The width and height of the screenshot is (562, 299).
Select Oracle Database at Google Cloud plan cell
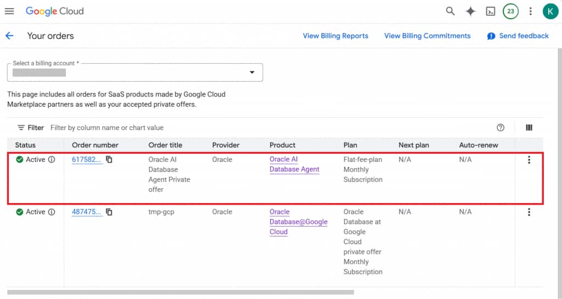click(363, 242)
